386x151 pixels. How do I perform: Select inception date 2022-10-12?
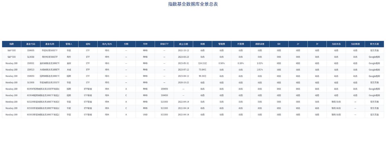pyautogui.click(x=183, y=50)
